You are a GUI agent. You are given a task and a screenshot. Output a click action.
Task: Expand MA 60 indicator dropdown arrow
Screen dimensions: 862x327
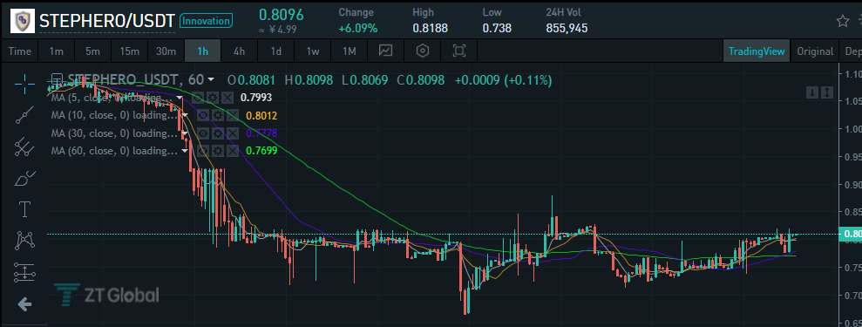tap(186, 151)
